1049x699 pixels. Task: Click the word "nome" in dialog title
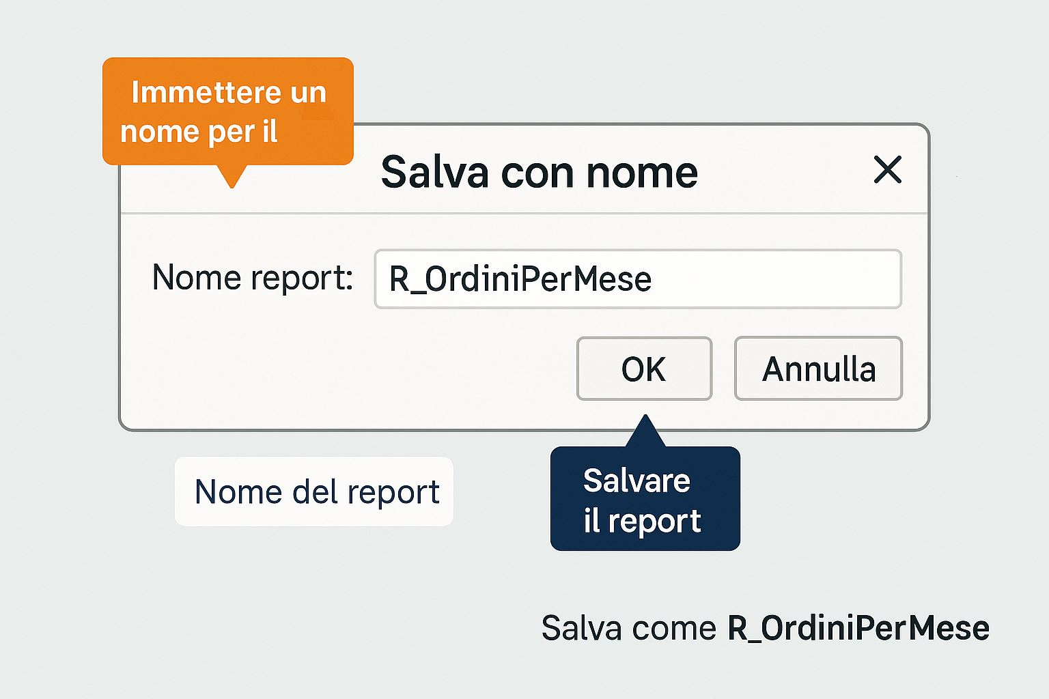point(642,172)
